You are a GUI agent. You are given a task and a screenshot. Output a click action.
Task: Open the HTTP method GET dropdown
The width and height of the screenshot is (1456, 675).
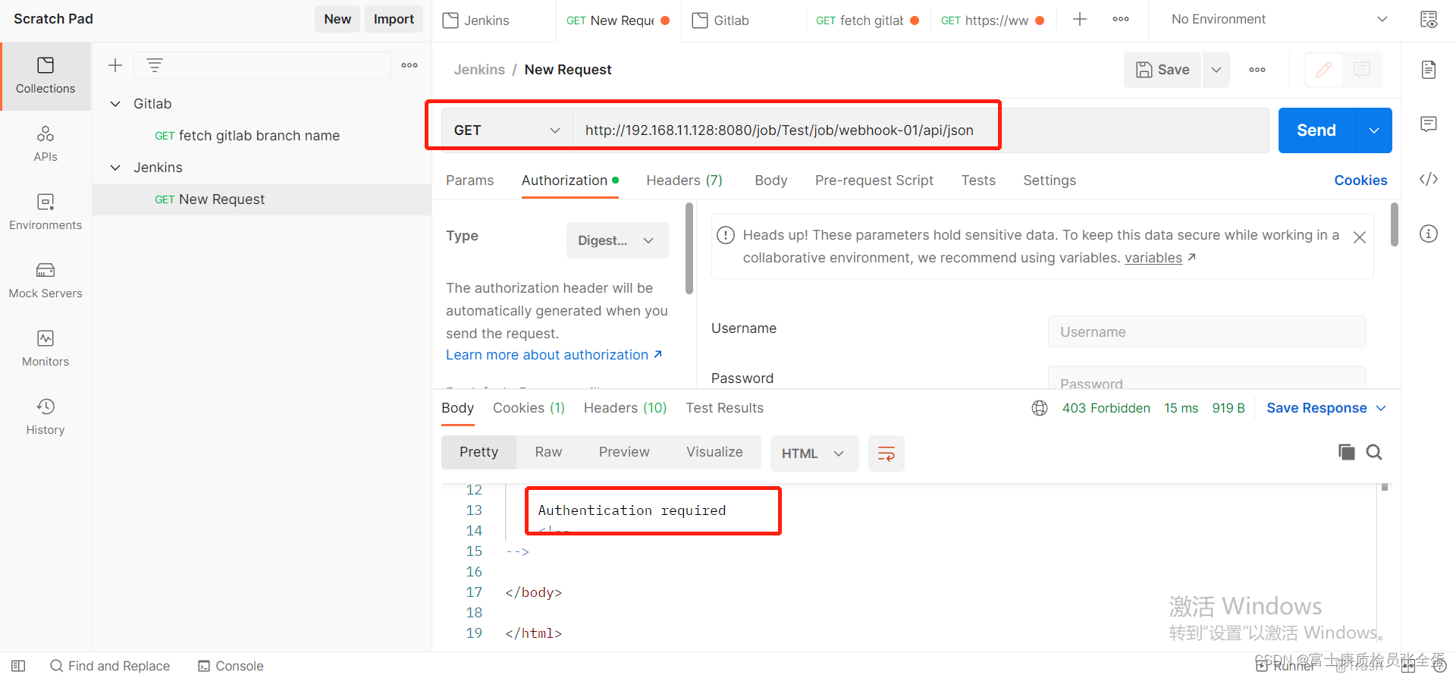pyautogui.click(x=507, y=130)
